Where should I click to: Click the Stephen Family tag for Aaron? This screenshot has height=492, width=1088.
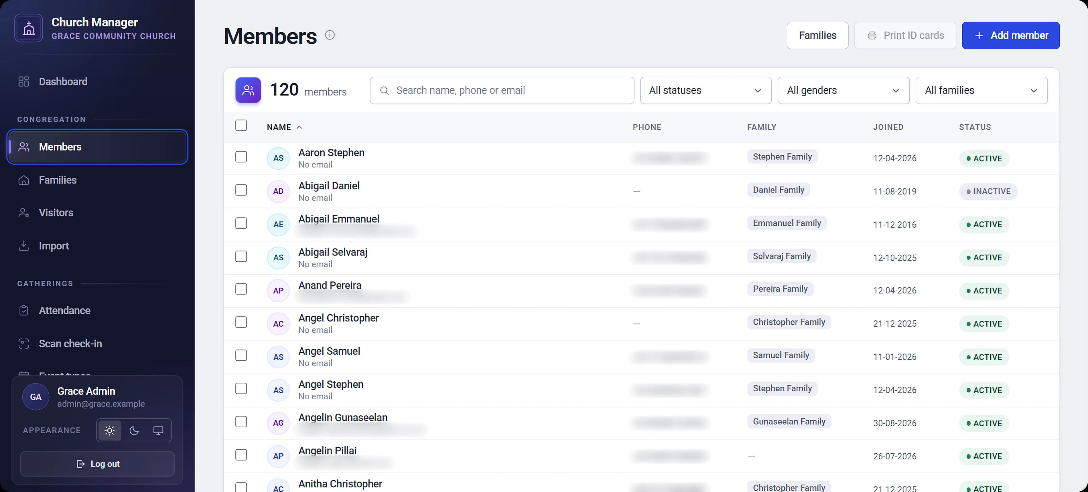point(782,156)
